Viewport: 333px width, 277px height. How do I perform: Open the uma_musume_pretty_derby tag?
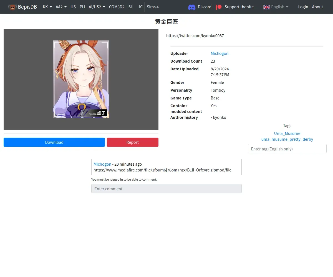[x=287, y=139]
